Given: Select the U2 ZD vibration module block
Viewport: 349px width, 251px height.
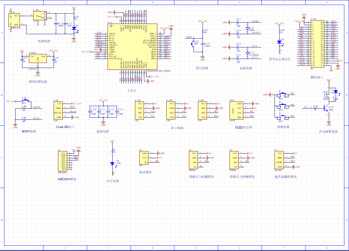Looking at the screenshot, I should pyautogui.click(x=144, y=158).
